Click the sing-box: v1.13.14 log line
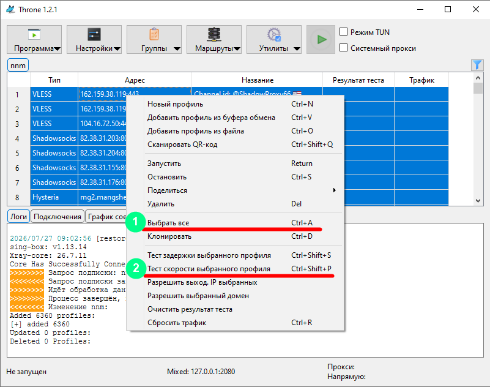This screenshot has width=490, height=387. (x=48, y=247)
